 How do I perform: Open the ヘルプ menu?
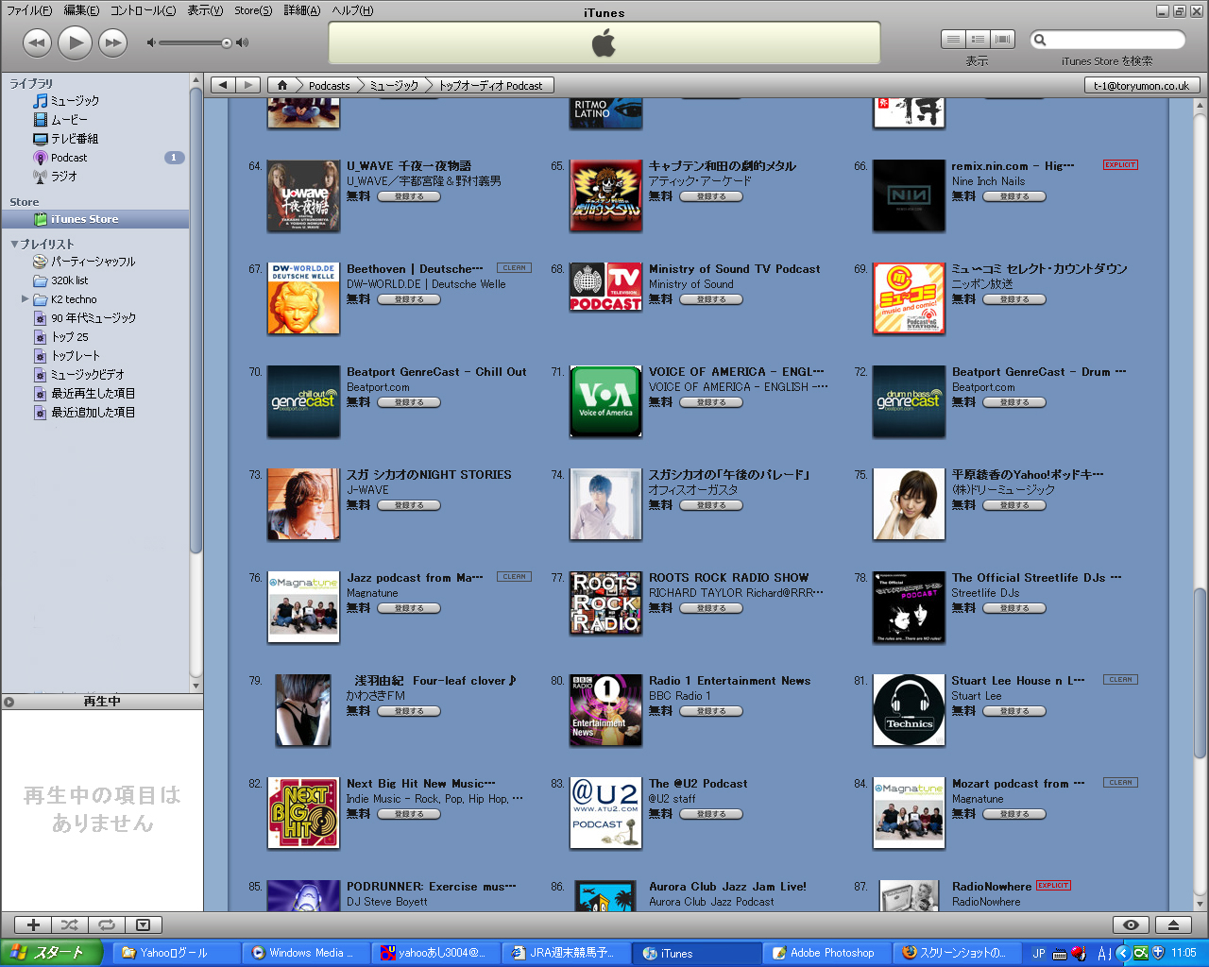(352, 10)
